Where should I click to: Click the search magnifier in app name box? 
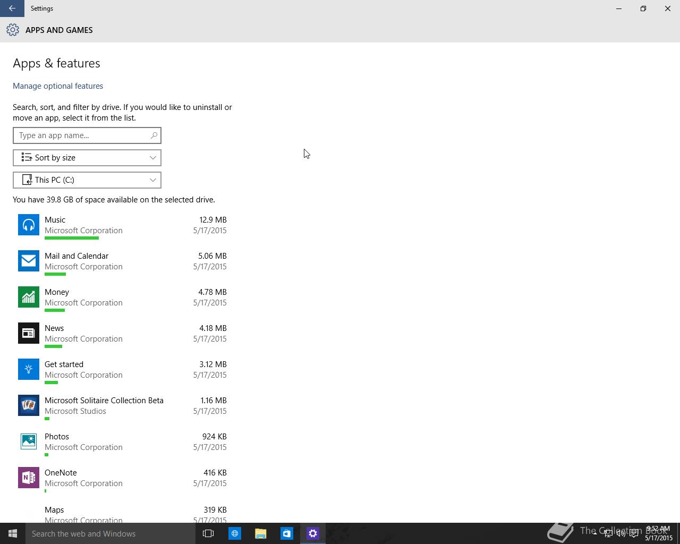154,135
